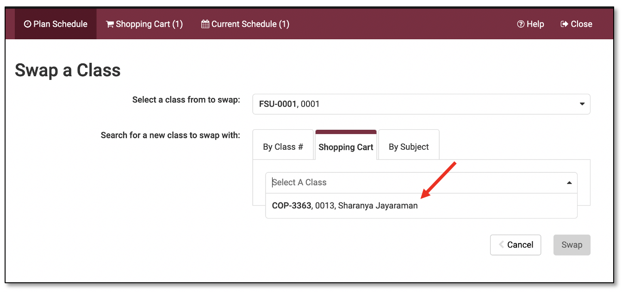The image size is (622, 292).
Task: Collapse the Select A Class caret arrow
Action: point(569,183)
